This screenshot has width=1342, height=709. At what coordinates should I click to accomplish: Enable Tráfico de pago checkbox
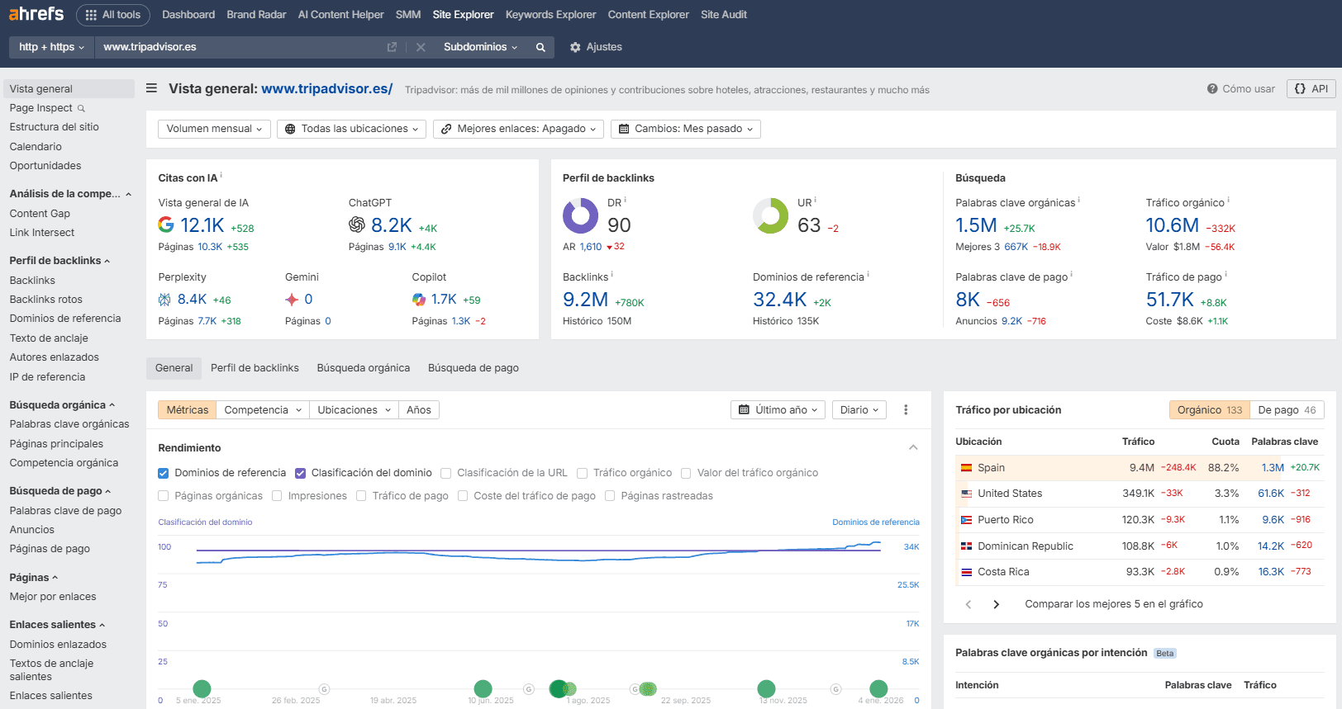tap(361, 496)
